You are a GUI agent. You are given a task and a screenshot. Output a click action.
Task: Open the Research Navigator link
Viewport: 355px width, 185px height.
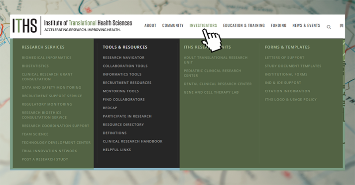coord(123,58)
